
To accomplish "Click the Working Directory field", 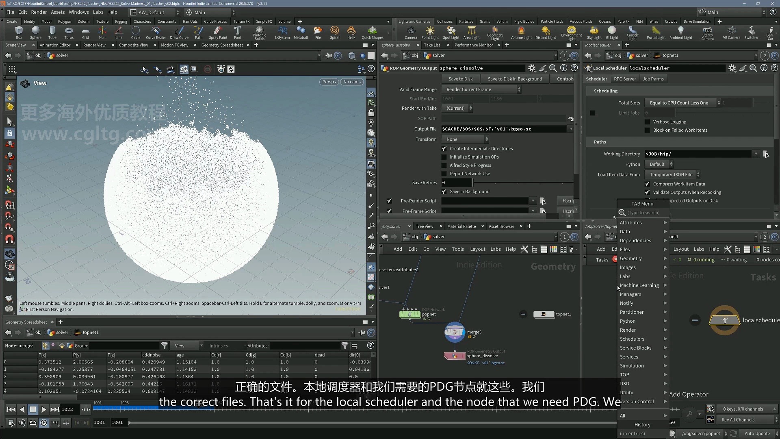I will coord(698,154).
